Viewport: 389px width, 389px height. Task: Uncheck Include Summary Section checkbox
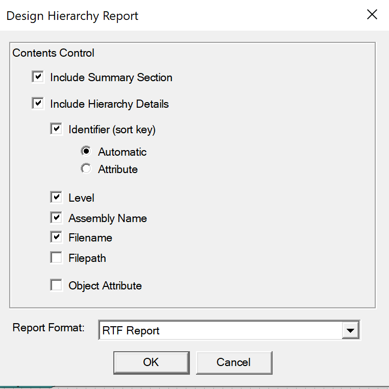(x=38, y=77)
